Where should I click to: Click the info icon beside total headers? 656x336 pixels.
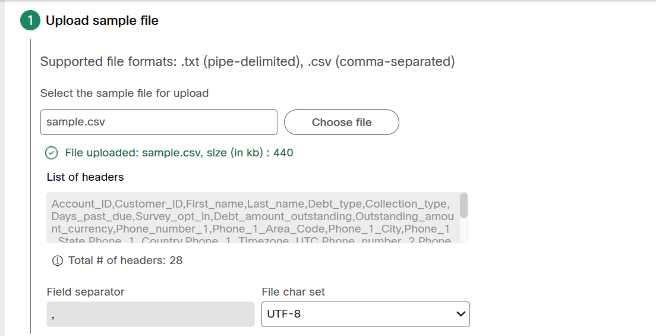(57, 260)
